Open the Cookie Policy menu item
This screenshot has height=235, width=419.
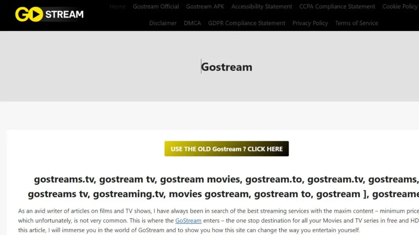[x=399, y=6]
